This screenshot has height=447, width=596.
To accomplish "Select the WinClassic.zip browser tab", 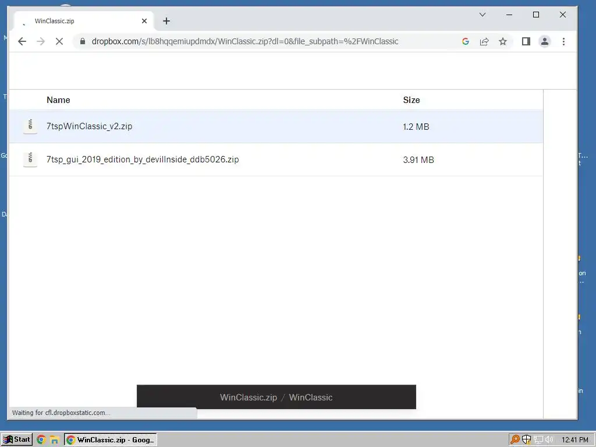I will [84, 21].
